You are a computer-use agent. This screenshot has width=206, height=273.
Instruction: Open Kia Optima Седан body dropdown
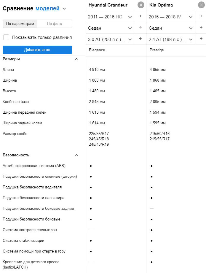click(x=171, y=28)
